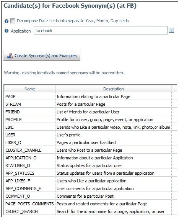
Task: Select the PROFILE row in the list
Action: tap(91, 120)
